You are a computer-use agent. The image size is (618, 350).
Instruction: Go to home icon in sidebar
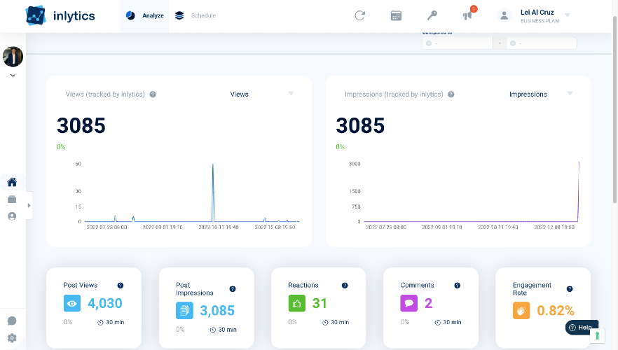click(12, 183)
